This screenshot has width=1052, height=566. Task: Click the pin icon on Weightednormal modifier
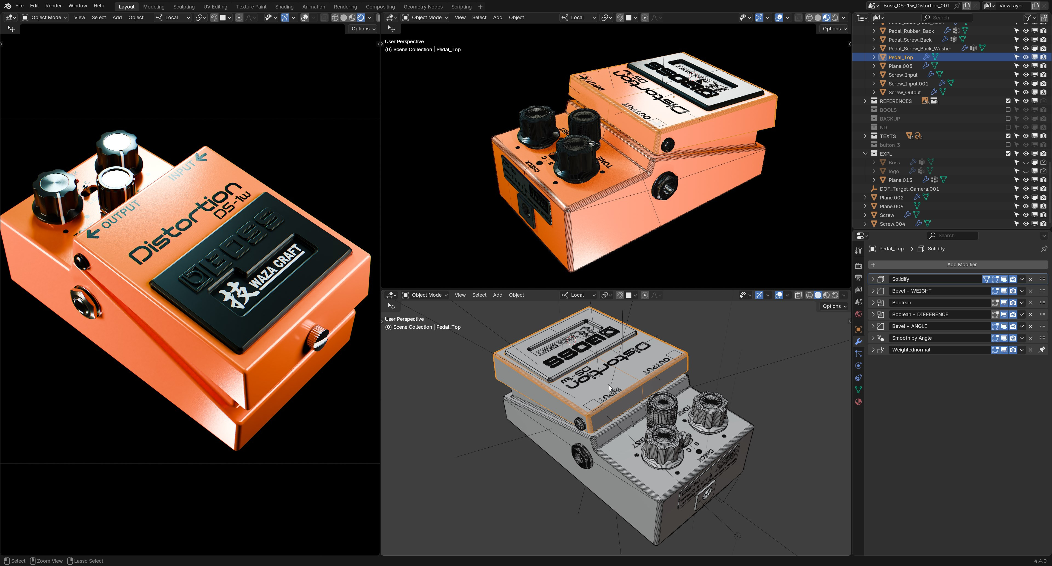(1042, 350)
